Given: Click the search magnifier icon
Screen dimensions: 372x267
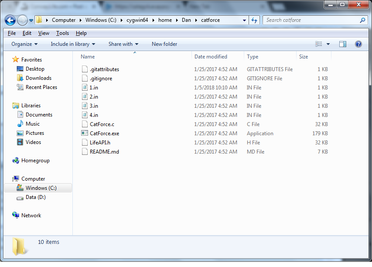Looking at the screenshot, I should click(362, 20).
